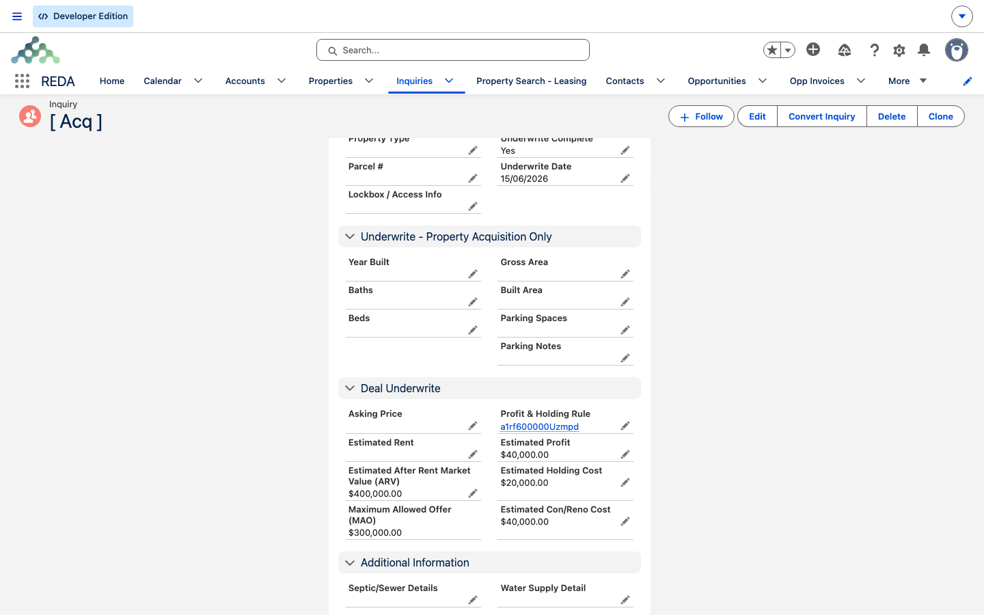Edit the Asking Price field pencil
Viewport: 984px width, 615px height.
[x=473, y=426]
